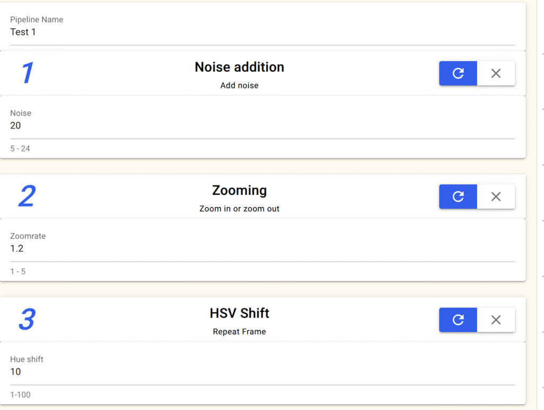
Task: Click the Zooming heading
Action: [239, 190]
